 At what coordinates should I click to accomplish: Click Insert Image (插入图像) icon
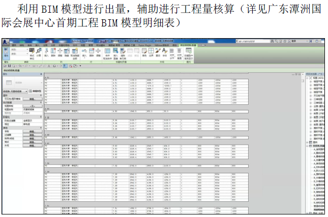coord(115,53)
